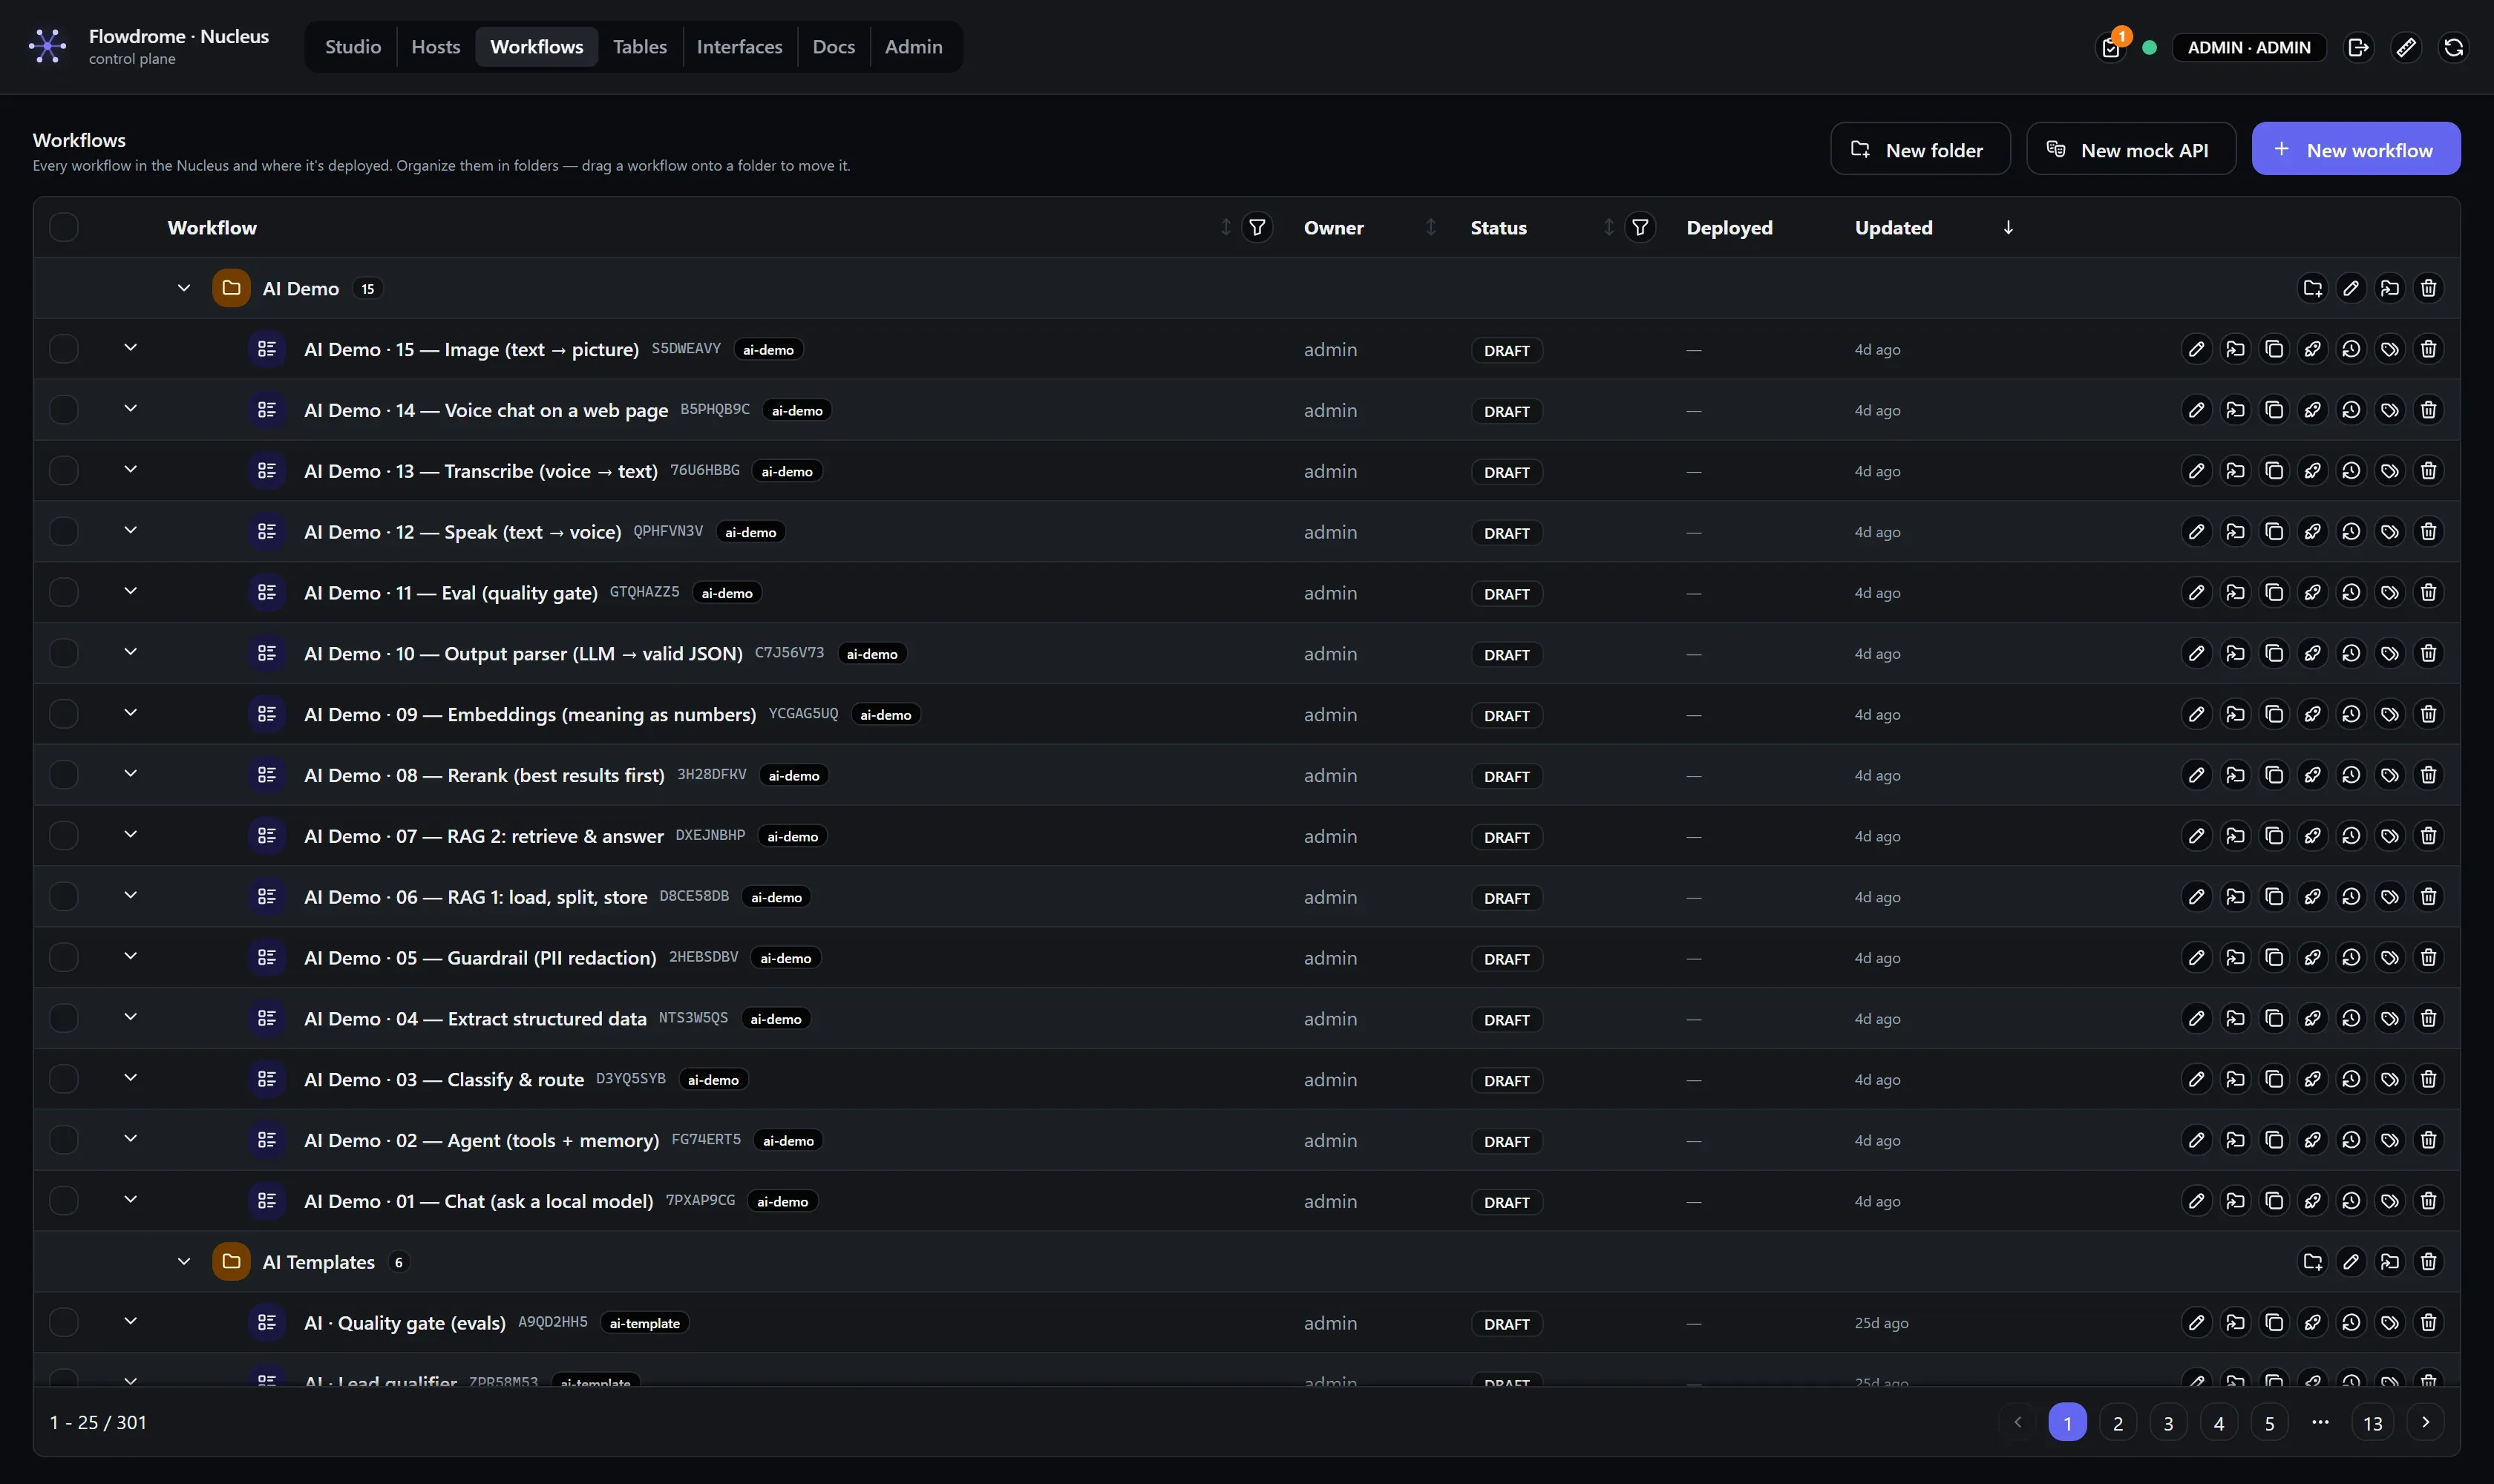The image size is (2494, 1484).
Task: Rename the AI Demo folder via pencil icon
Action: 2351,288
